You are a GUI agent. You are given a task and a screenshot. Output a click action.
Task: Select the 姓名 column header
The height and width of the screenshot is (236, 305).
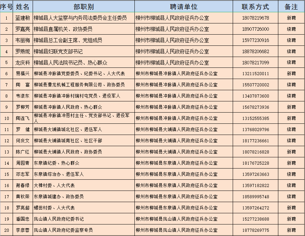point(23,7)
